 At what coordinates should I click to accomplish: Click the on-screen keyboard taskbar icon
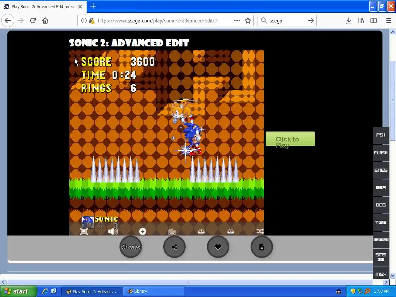click(x=339, y=292)
